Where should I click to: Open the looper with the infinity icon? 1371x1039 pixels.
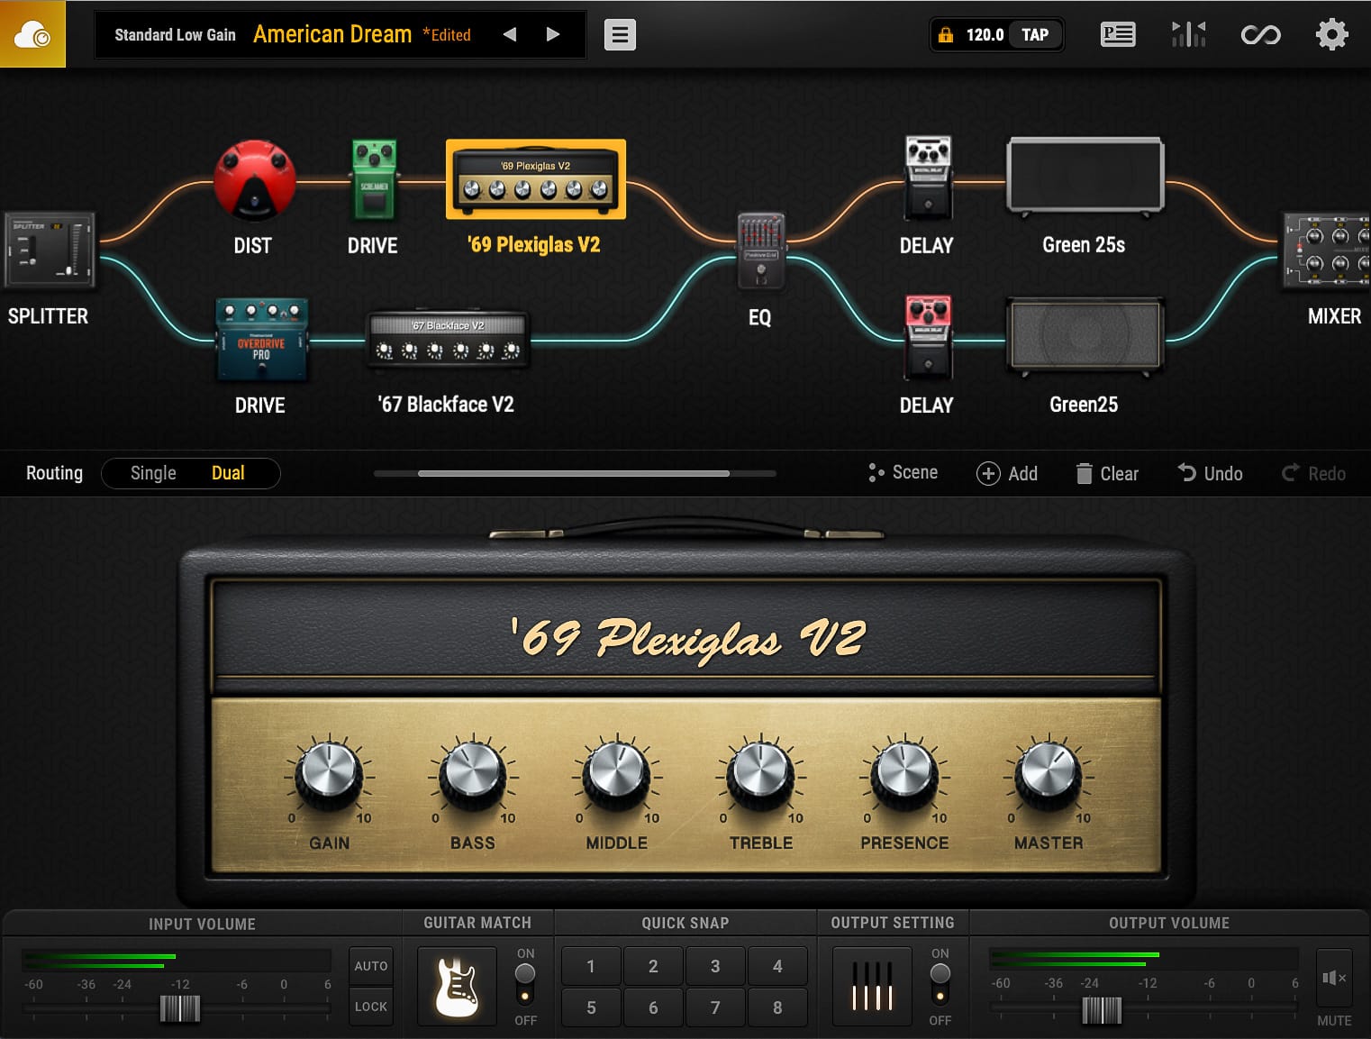[x=1261, y=33]
